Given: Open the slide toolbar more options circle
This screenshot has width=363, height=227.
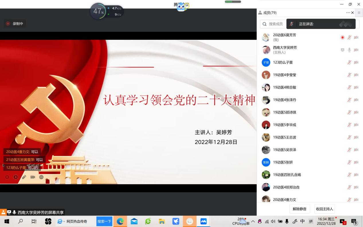Looking at the screenshot, I should pyautogui.click(x=41, y=177).
